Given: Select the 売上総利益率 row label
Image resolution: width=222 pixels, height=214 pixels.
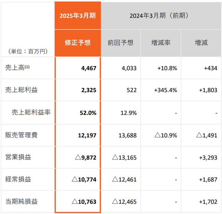Looking at the screenshot, I should coord(31,112).
